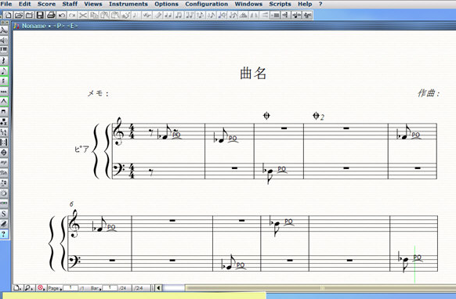The image size is (456, 299).
Task: Open the Help menu
Action: 305,4
